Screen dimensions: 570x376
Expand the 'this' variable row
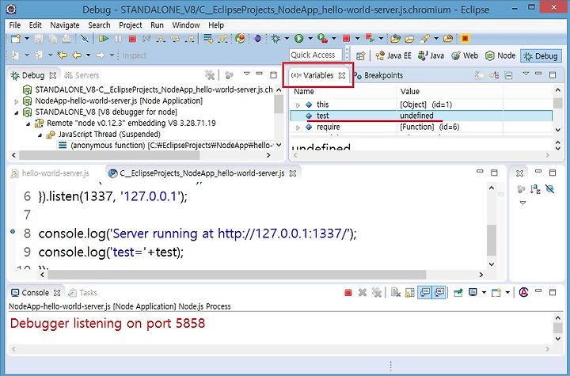pyautogui.click(x=298, y=105)
